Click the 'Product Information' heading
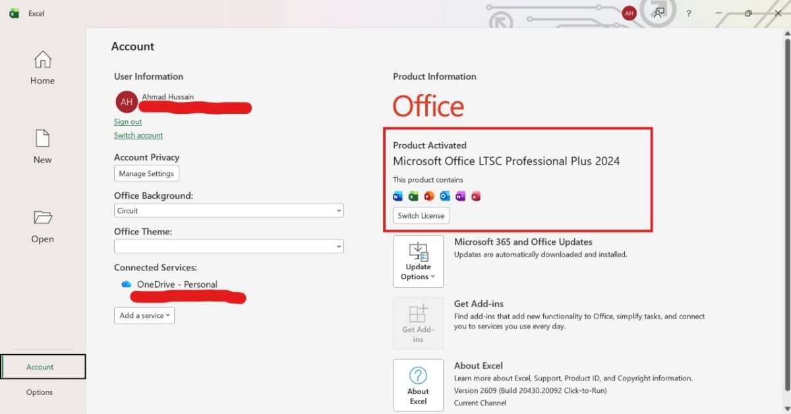The image size is (791, 414). pyautogui.click(x=434, y=76)
